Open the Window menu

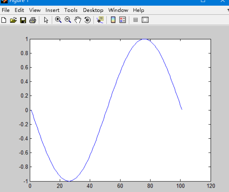coord(118,10)
